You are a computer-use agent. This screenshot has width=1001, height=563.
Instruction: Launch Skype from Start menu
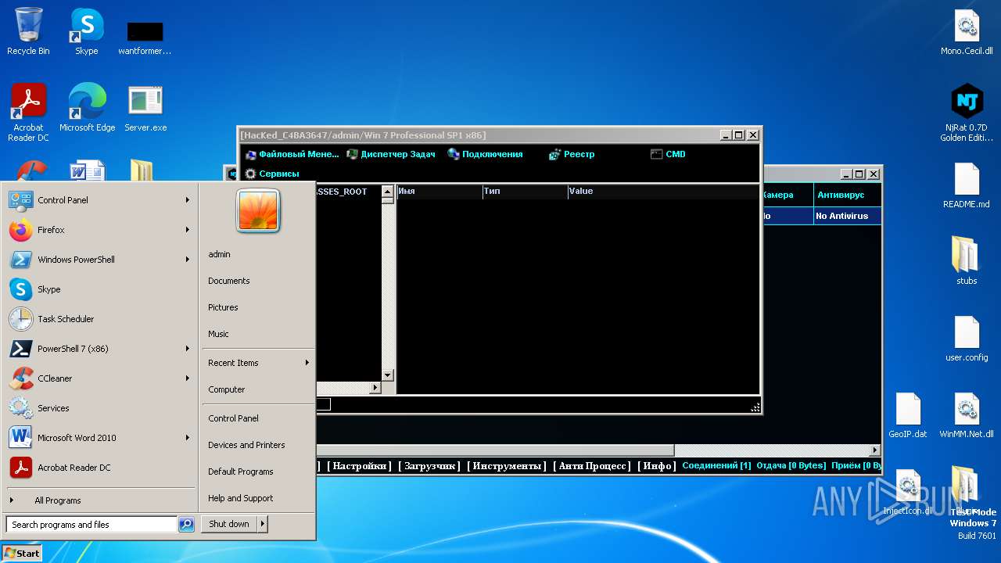(x=100, y=289)
